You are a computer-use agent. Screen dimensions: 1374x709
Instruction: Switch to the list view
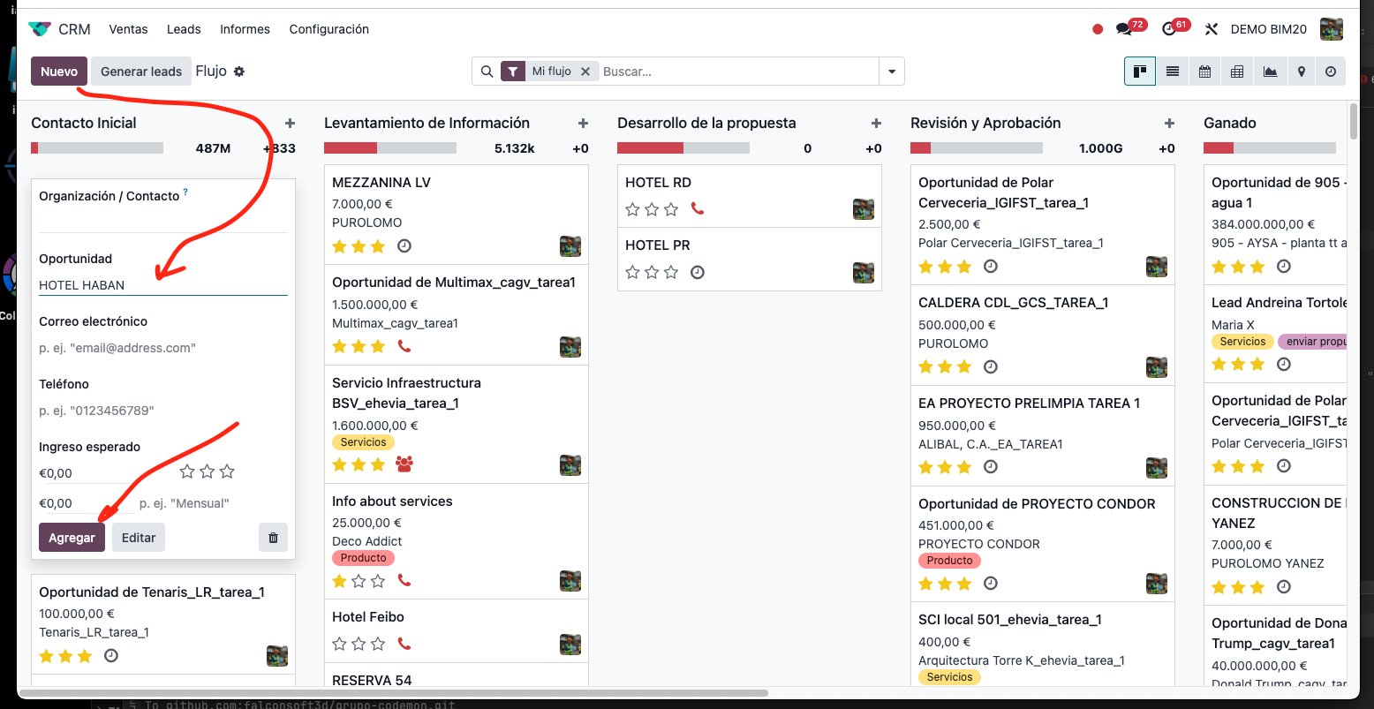coord(1172,71)
